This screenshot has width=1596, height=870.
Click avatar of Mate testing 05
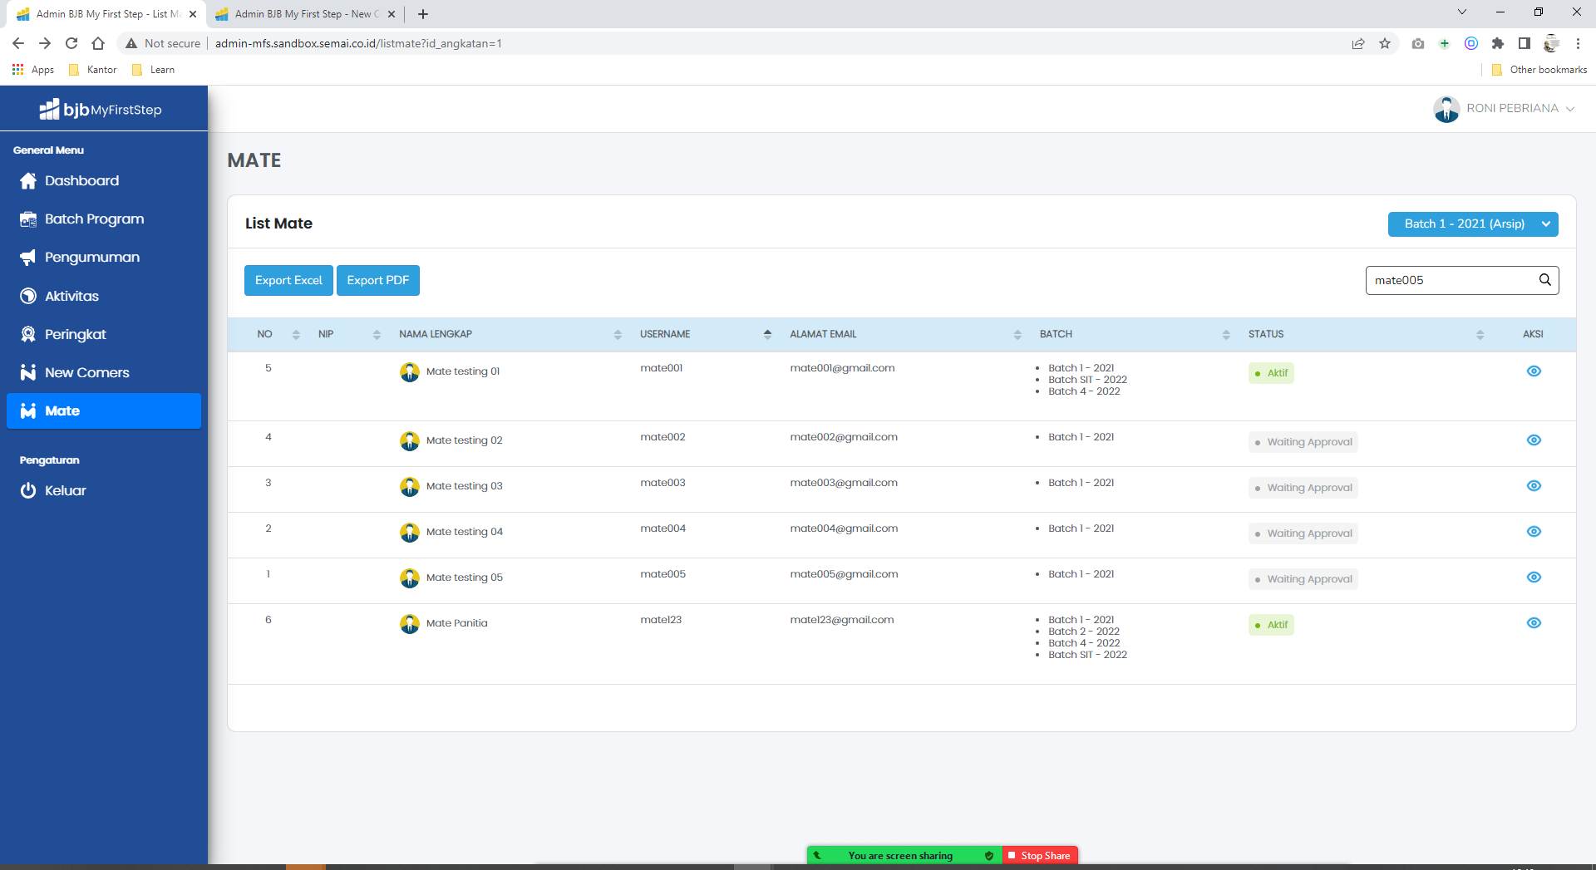[410, 578]
